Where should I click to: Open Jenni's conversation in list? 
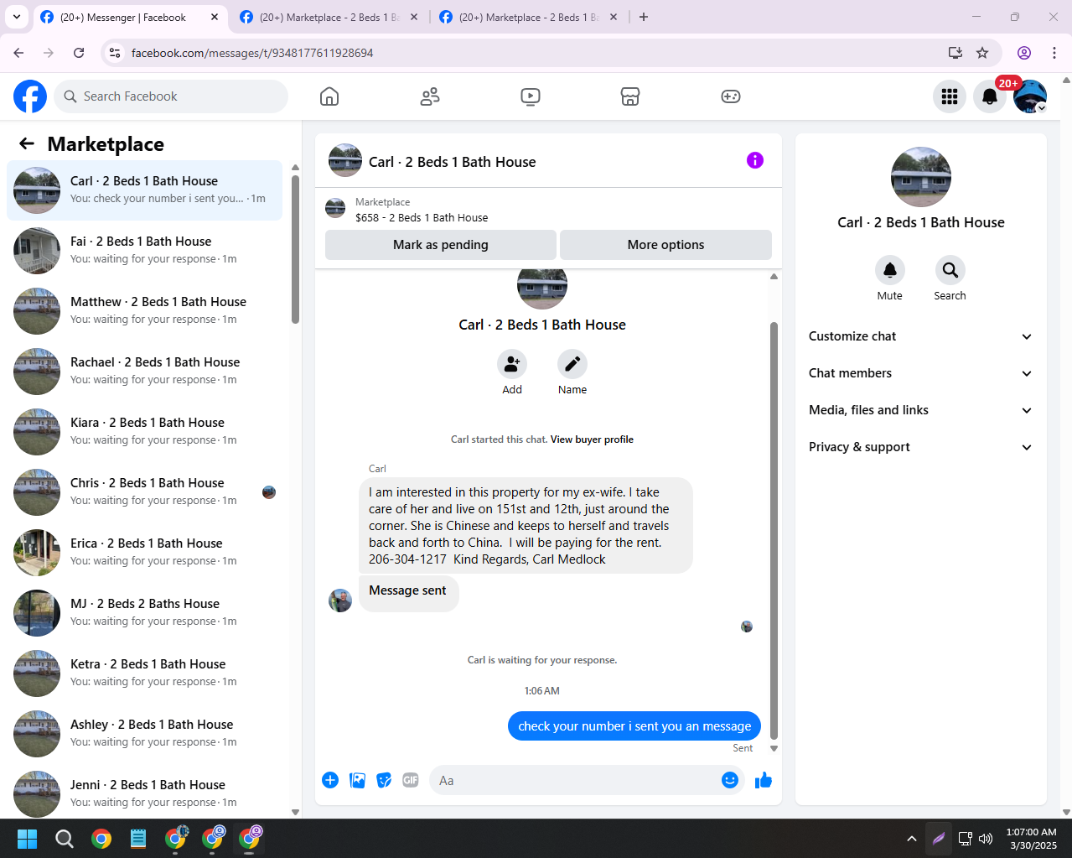point(144,793)
